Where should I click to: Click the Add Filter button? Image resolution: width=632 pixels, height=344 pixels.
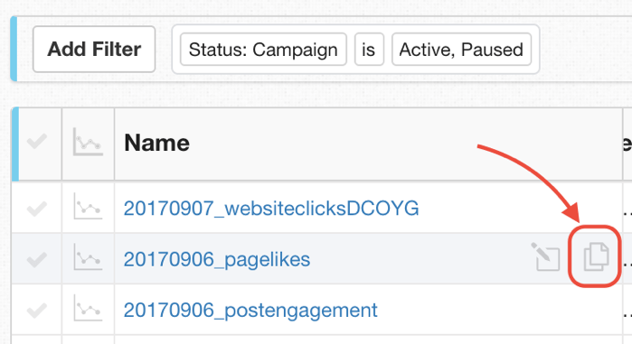coord(94,50)
